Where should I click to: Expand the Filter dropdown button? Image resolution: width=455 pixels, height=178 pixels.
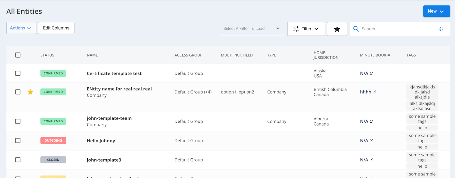[x=306, y=29]
